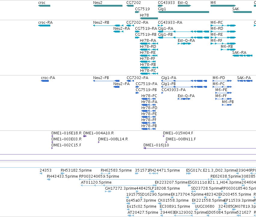Click the UUGC0680 EST label
Image resolution: width=256 pixels, height=217 pixels.
pos(205,206)
